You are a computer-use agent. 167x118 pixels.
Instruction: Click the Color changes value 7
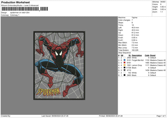[x=132, y=20]
